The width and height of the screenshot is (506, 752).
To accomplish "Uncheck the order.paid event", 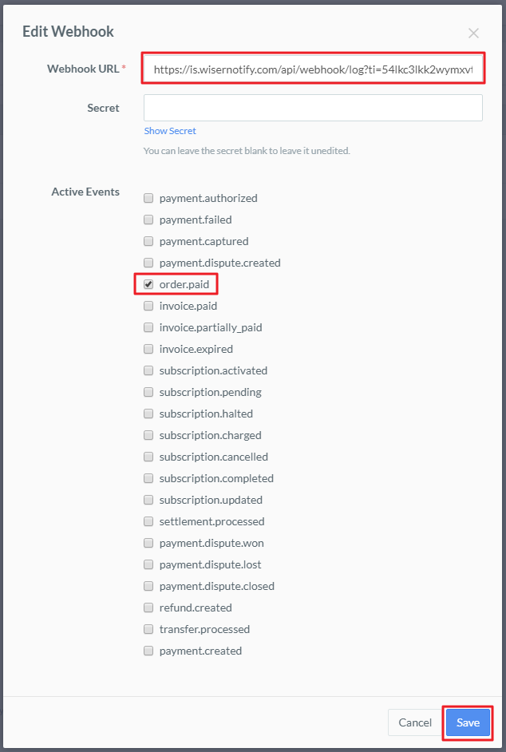I will (x=148, y=284).
